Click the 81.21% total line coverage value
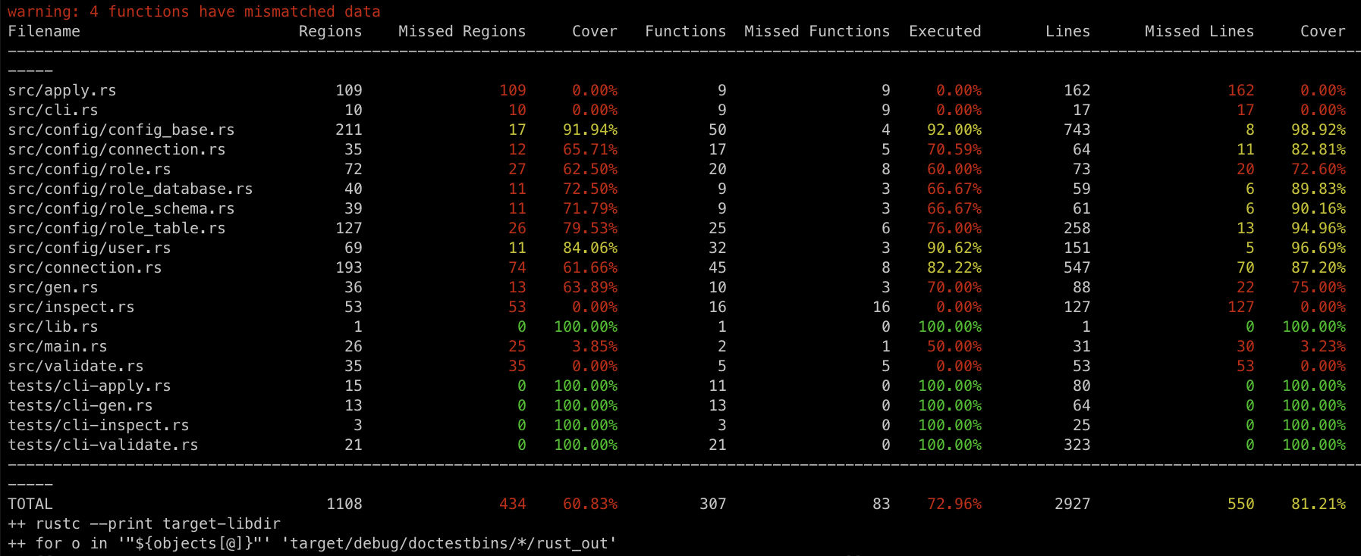This screenshot has width=1361, height=556. (1318, 504)
